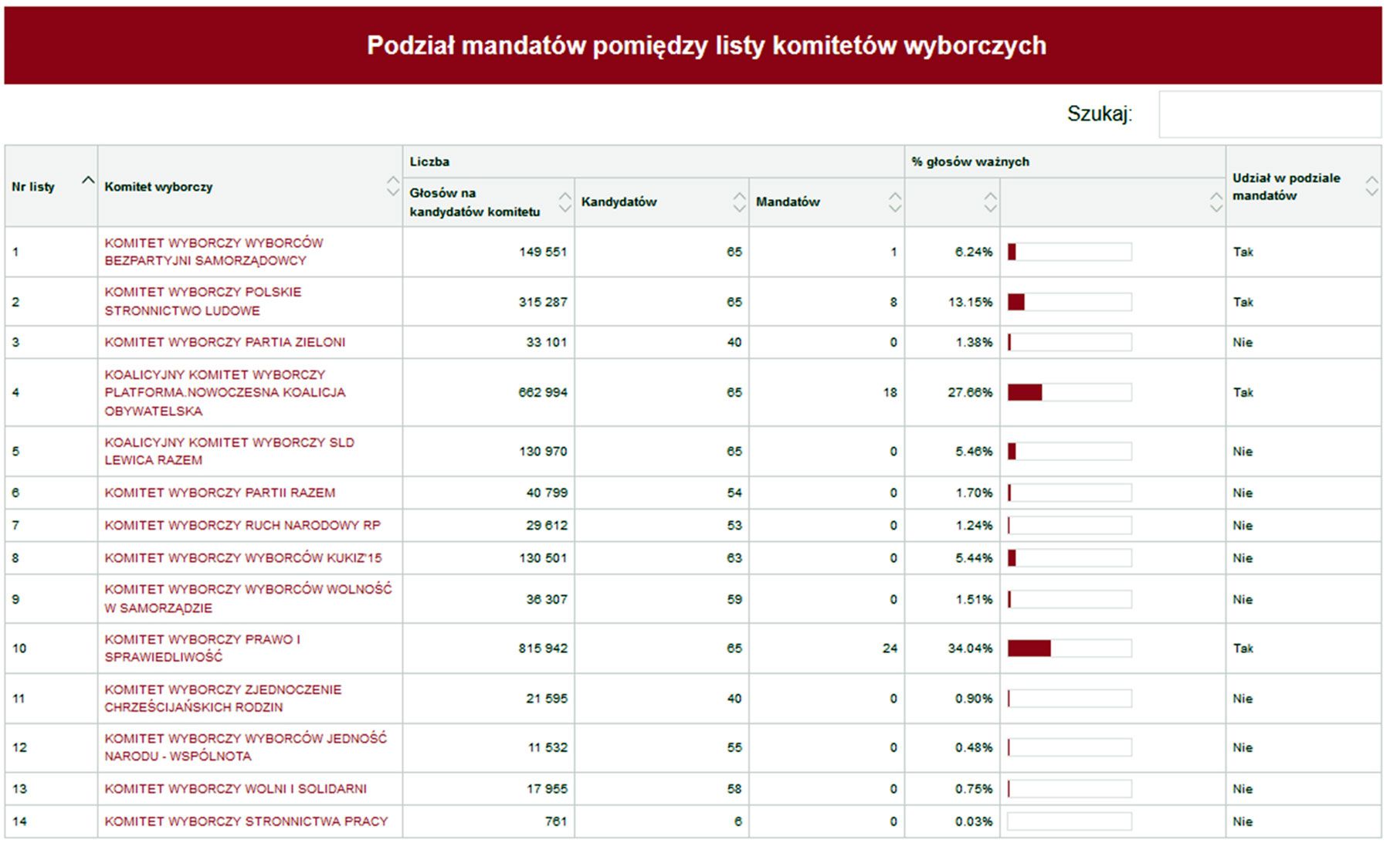Sort by Mandatów column arrows
The height and width of the screenshot is (850, 1390).
pyautogui.click(x=895, y=201)
